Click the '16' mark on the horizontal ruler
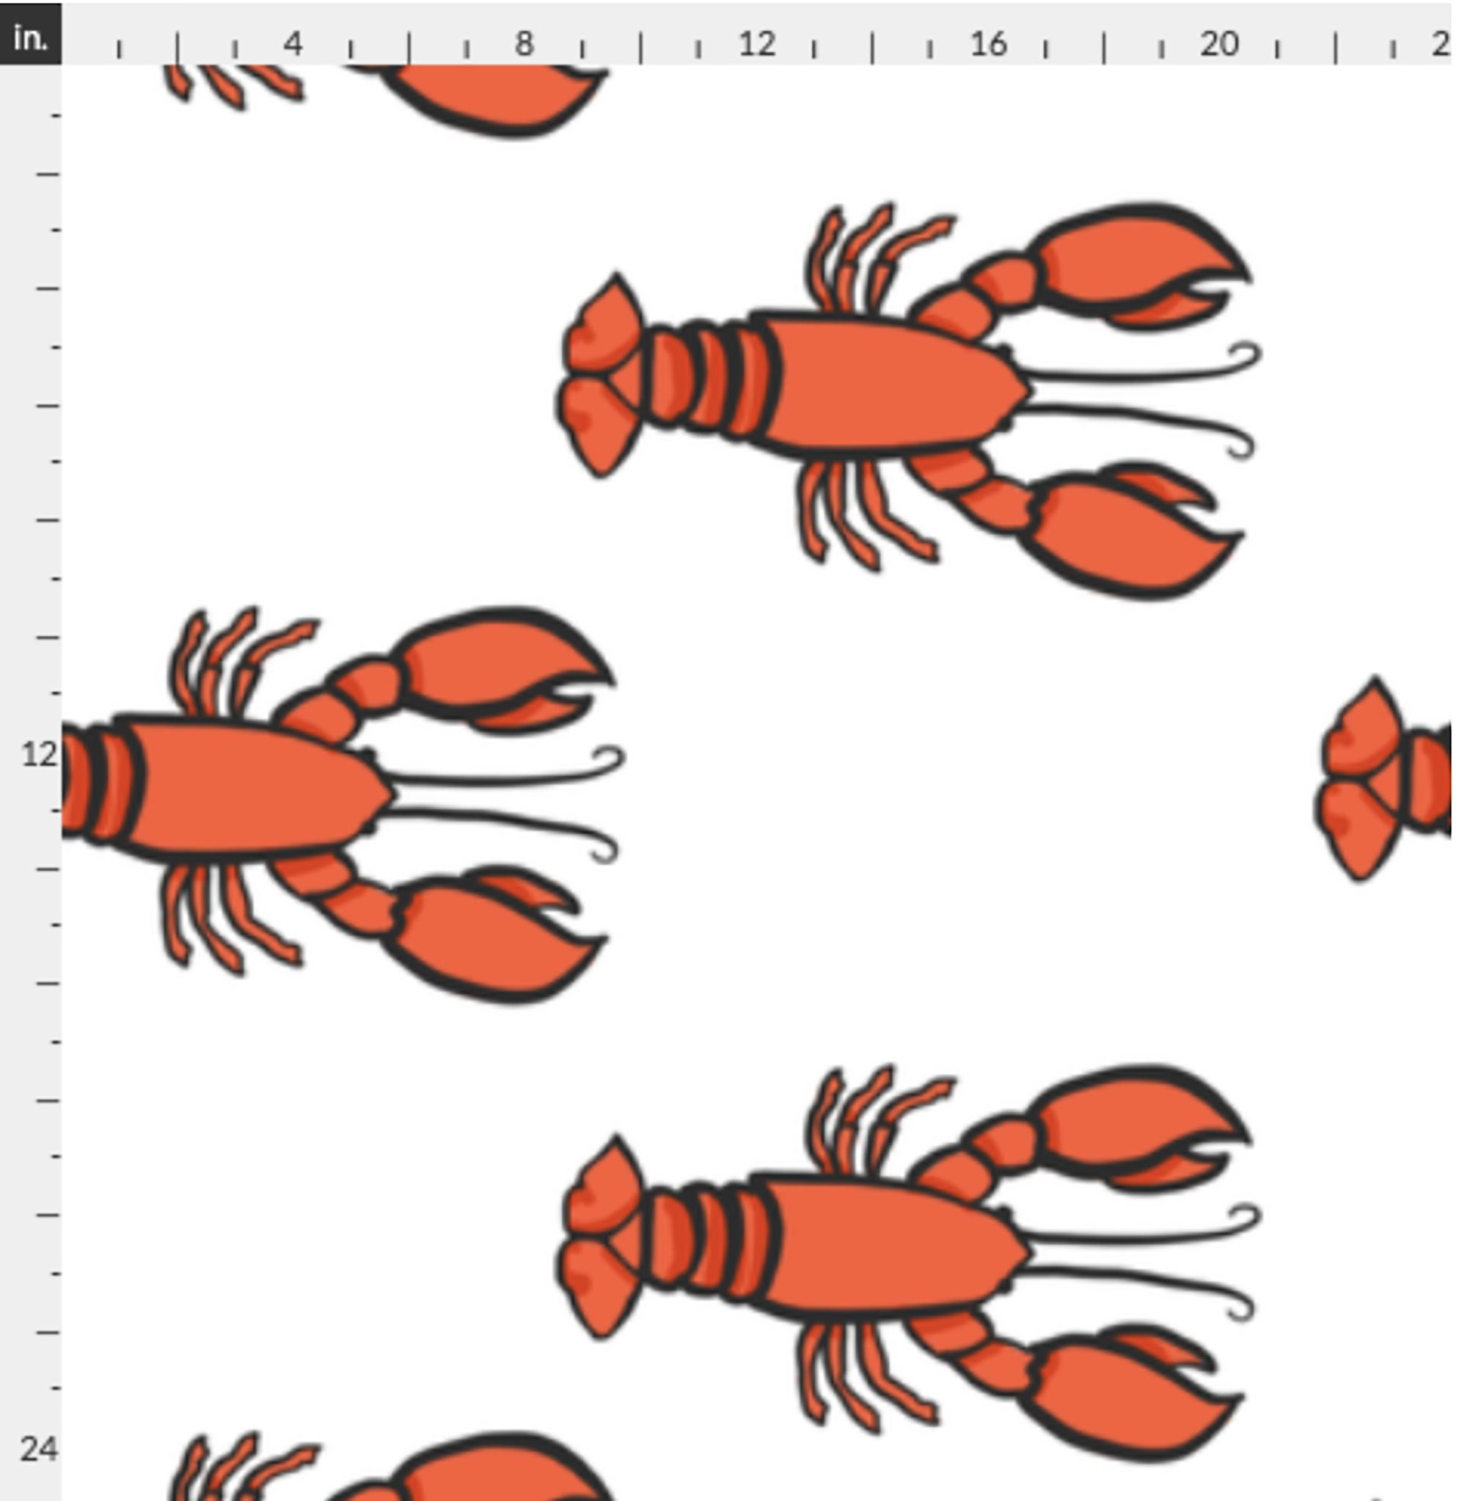 coord(989,45)
